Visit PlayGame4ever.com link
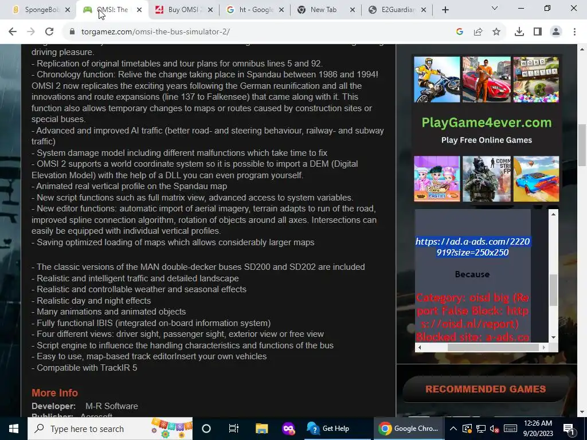The height and width of the screenshot is (440, 587). 487,123
